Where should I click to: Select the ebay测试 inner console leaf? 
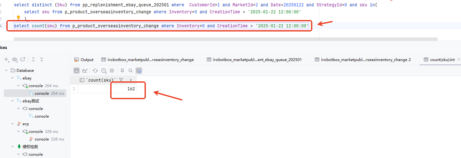(39, 116)
